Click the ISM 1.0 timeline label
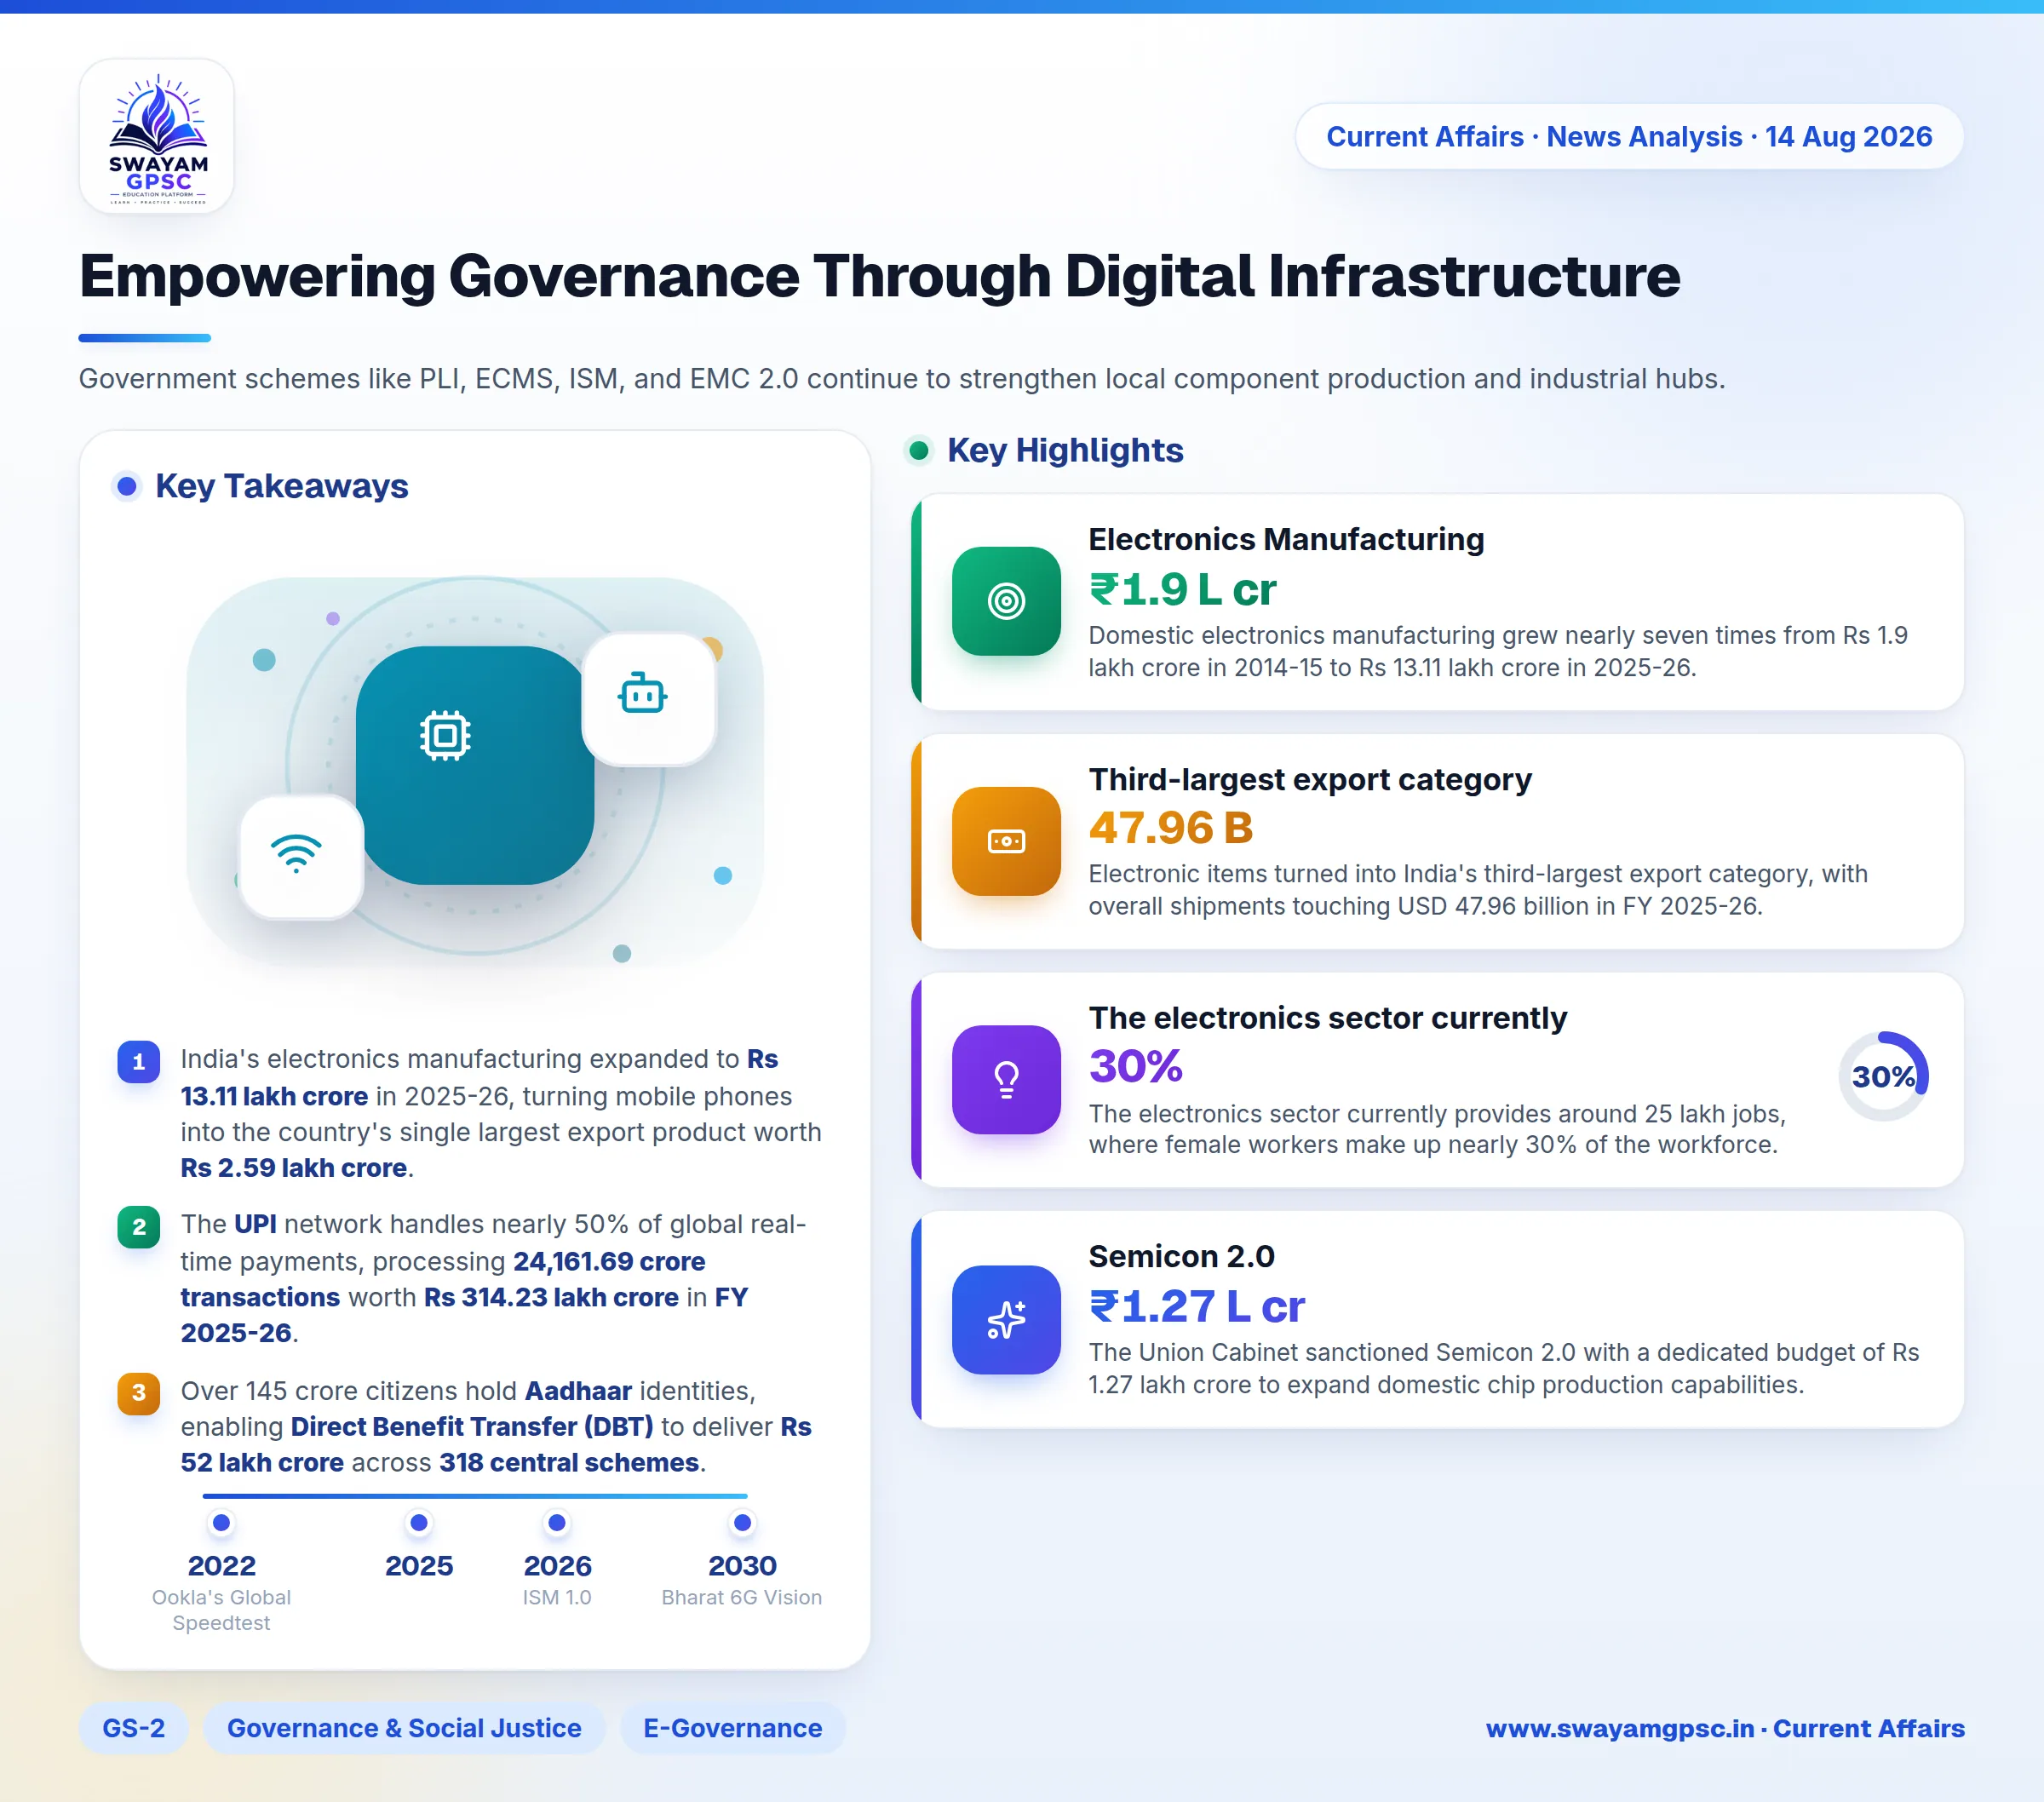Viewport: 2044px width, 1802px height. 557,1598
